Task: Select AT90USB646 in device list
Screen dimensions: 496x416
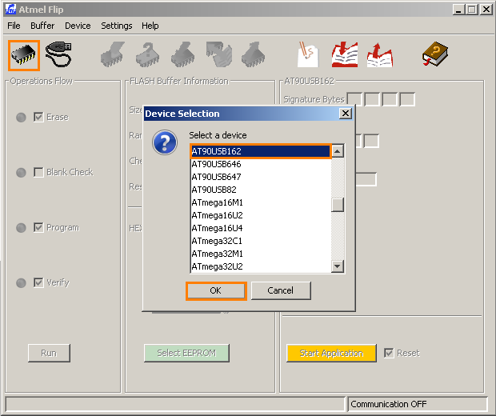Action: coord(261,164)
